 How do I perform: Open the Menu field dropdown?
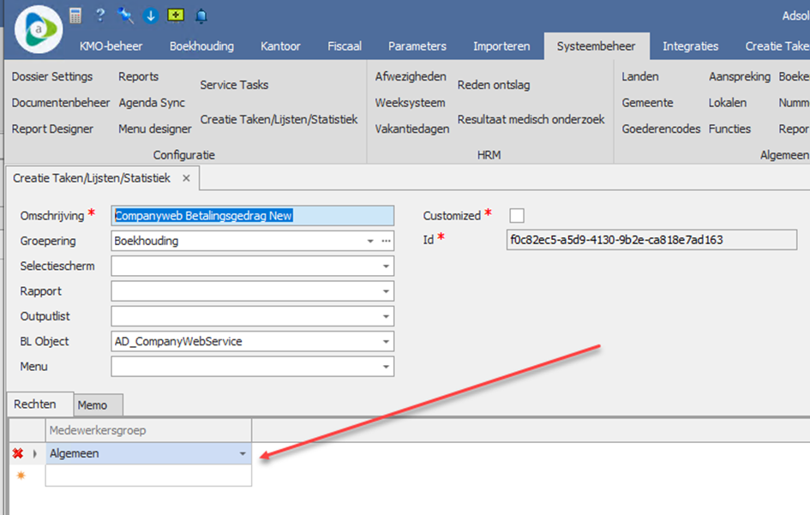pos(386,367)
